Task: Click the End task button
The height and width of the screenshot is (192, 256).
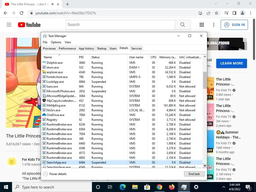Action: [x=194, y=174]
